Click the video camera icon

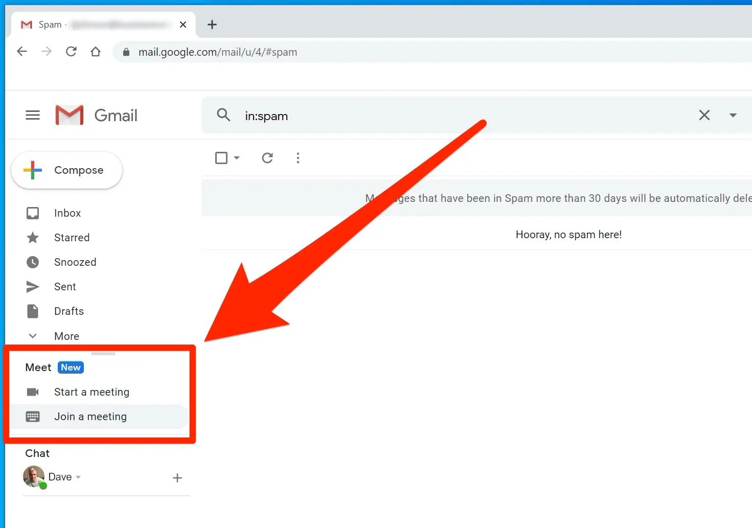click(x=33, y=392)
